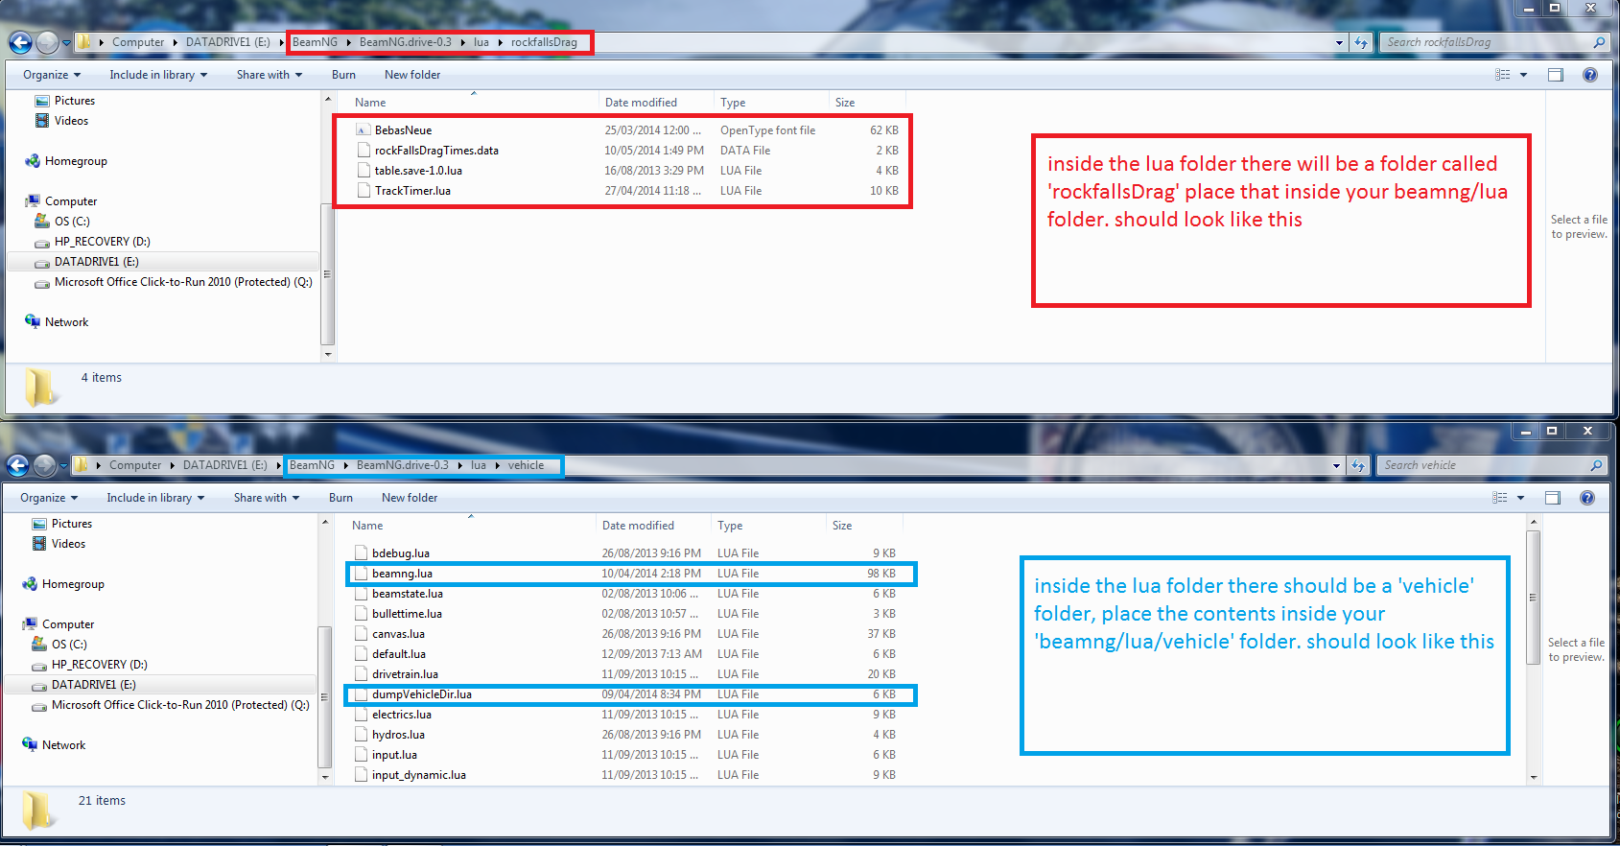Click refresh icon beside rockfallsDrag address bar
The height and width of the screenshot is (846, 1620).
point(1361,42)
